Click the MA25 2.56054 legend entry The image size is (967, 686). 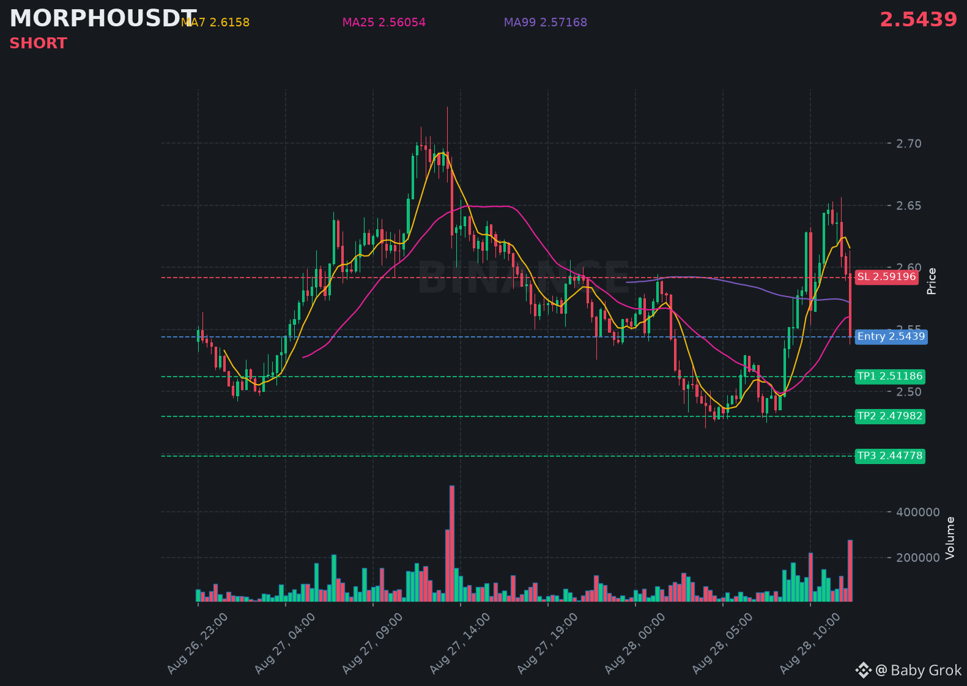383,23
